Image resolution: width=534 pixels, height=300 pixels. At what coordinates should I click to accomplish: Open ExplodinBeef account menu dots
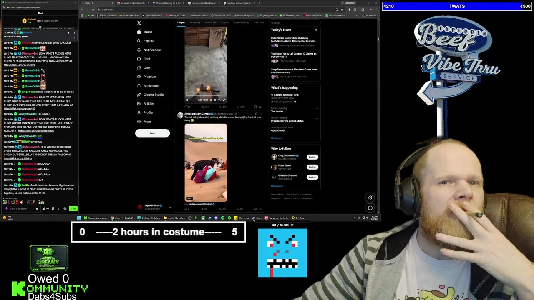[170, 207]
